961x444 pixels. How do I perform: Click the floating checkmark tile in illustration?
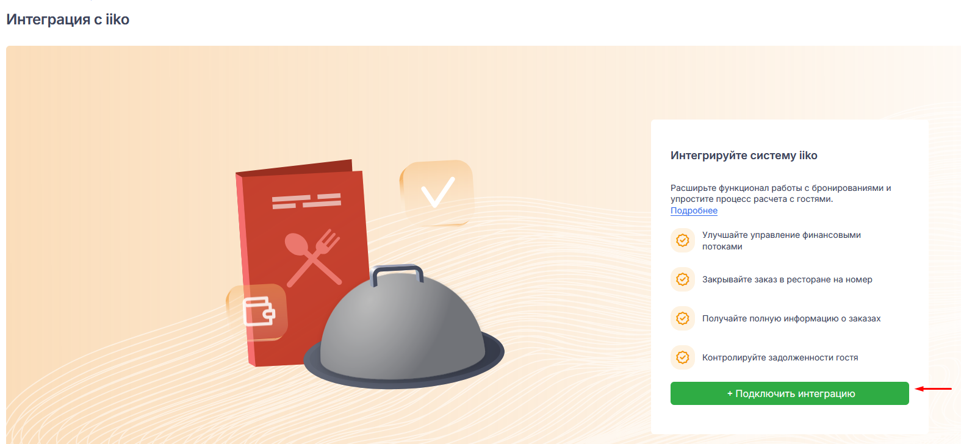(x=437, y=192)
